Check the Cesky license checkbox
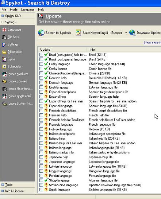The image size is (161, 199). 41,69
